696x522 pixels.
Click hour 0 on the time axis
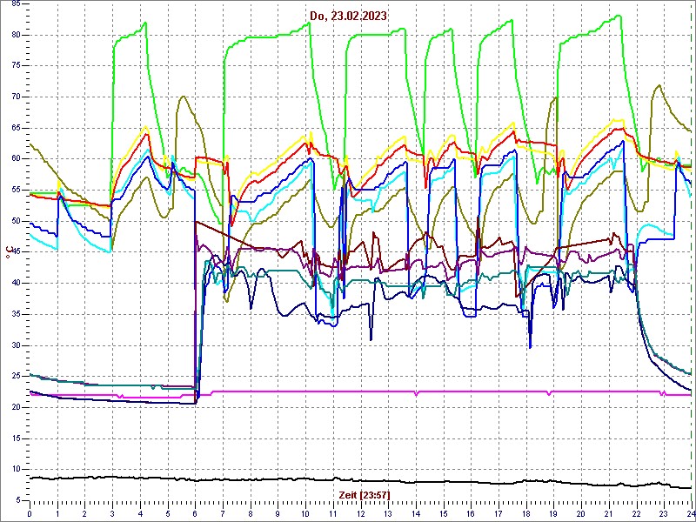point(30,513)
